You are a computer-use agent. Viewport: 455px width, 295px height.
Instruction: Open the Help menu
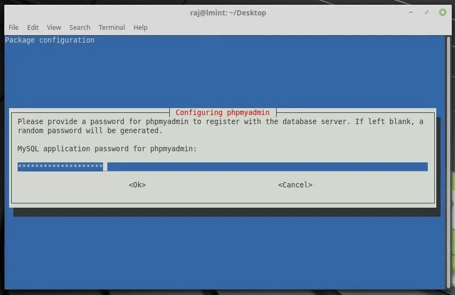tap(140, 28)
